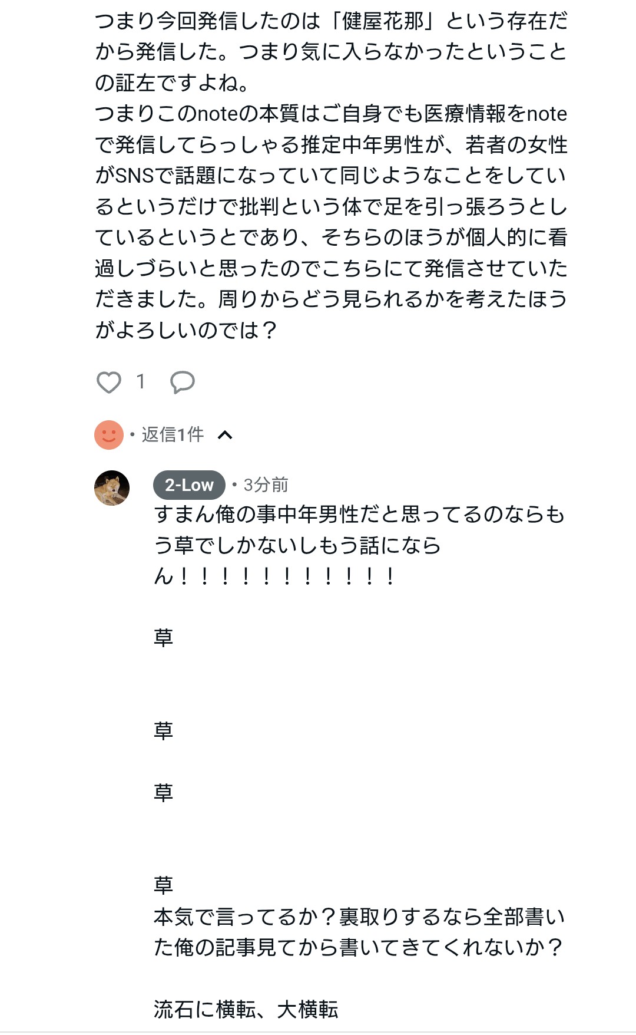Click the line "の証左ですよね。"
The image size is (636, 1035).
173,83
